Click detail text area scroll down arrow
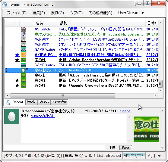Screen dimensions: 168x162 [x=129, y=140]
